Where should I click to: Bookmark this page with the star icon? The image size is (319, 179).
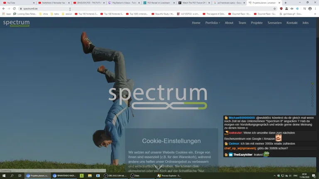pyautogui.click(x=275, y=9)
